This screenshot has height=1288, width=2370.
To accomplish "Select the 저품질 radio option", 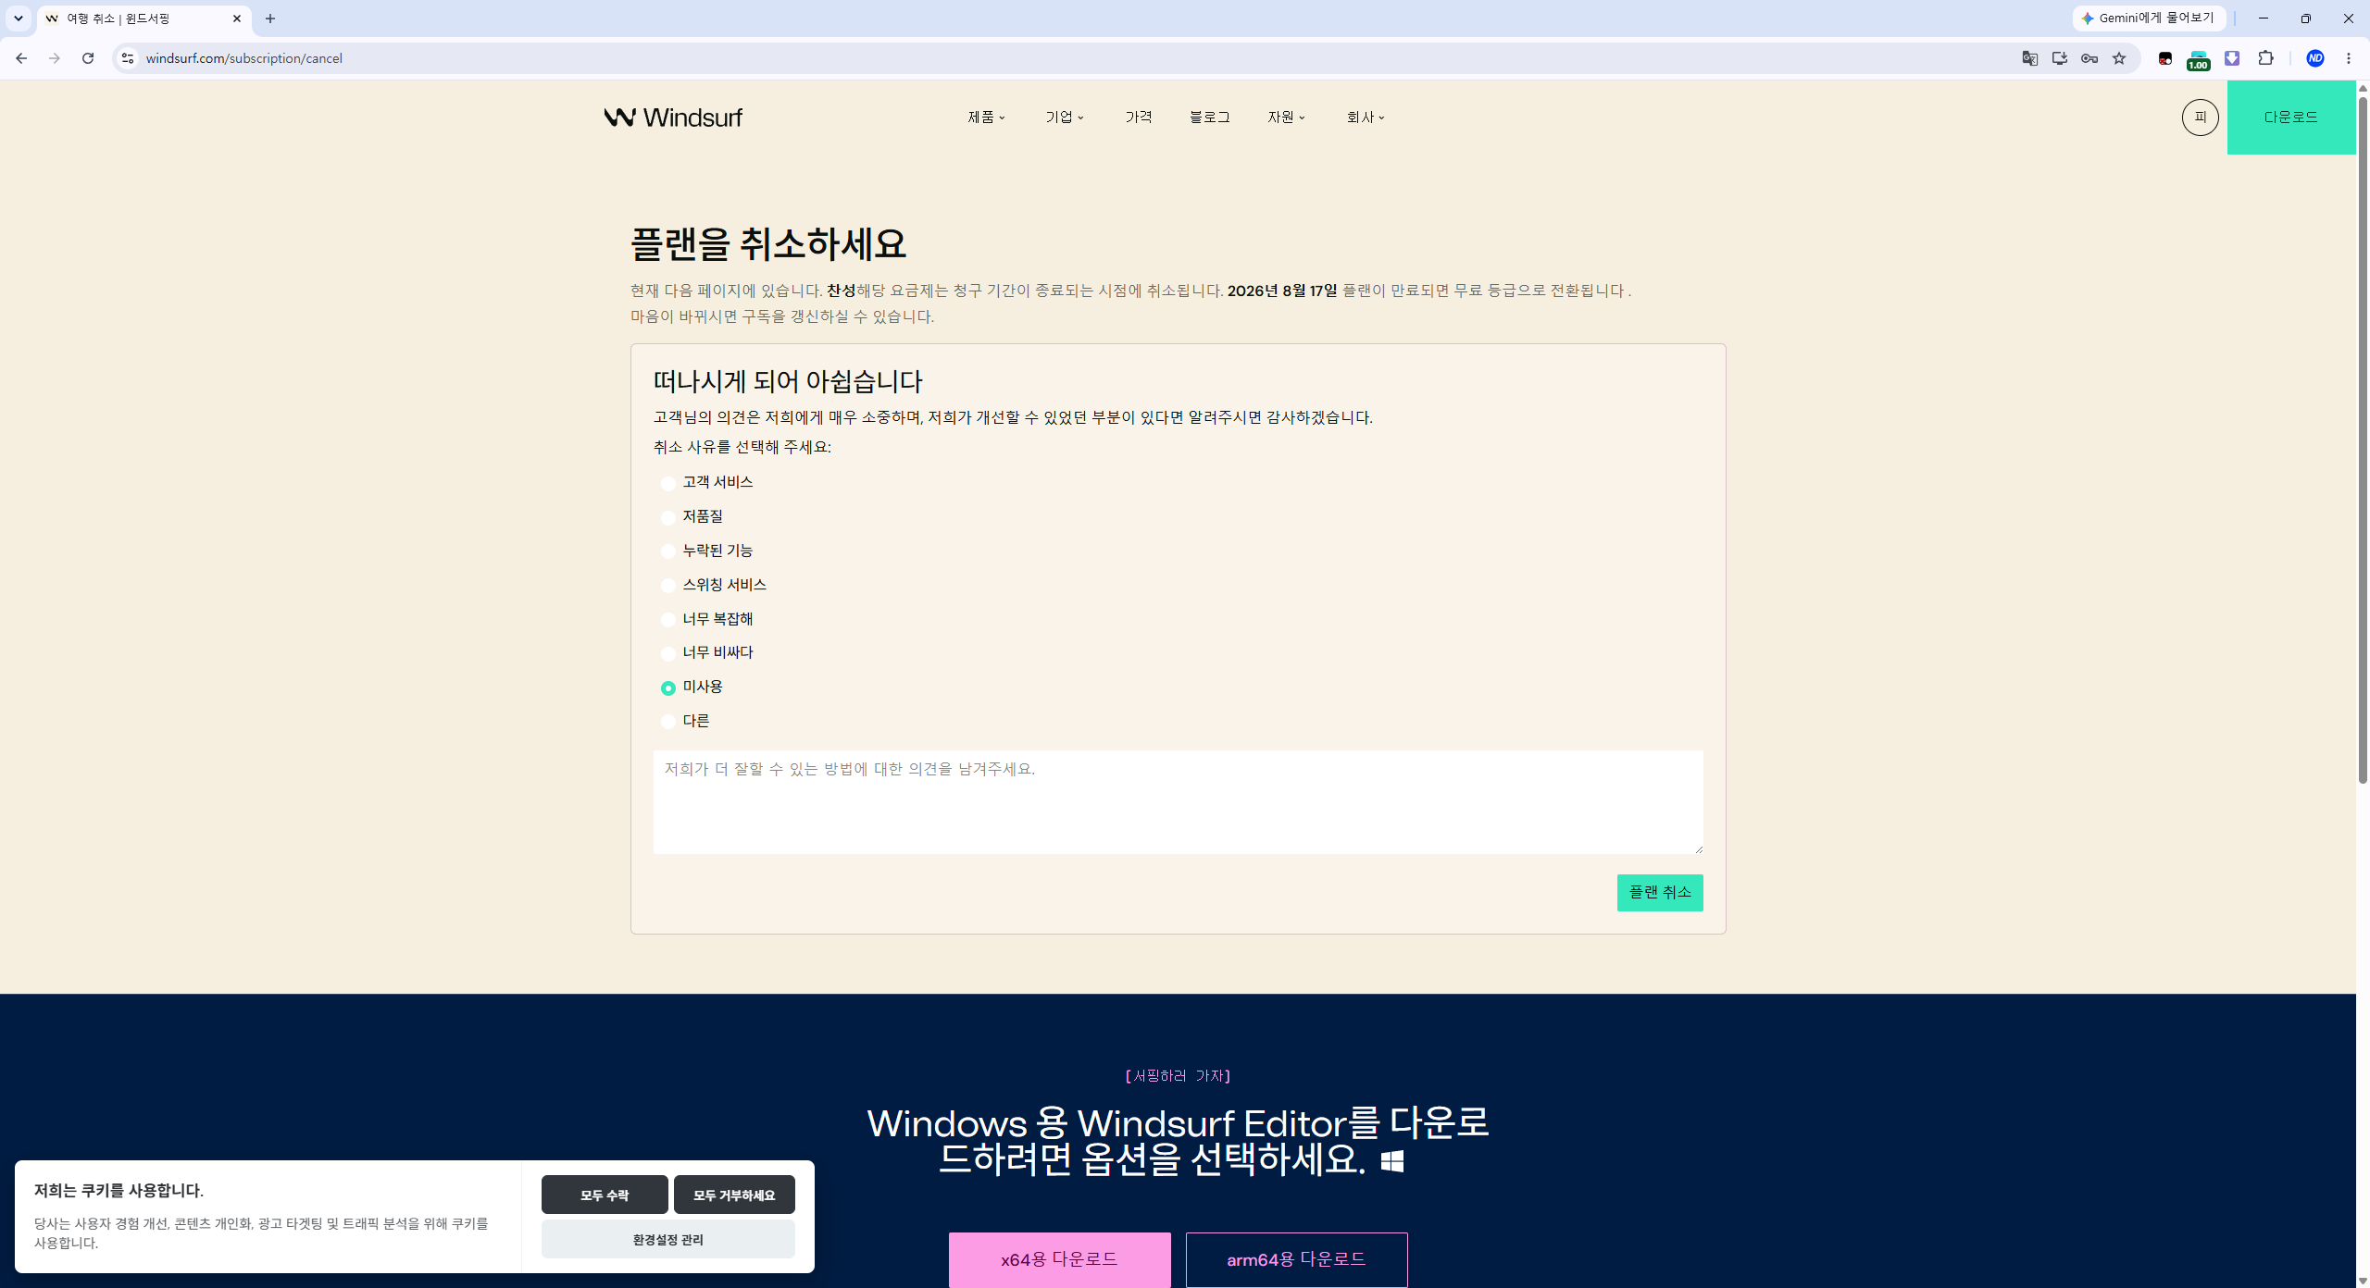I will pyautogui.click(x=668, y=517).
